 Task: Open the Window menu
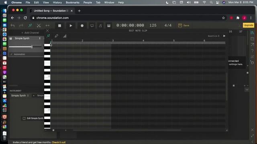pos(109,2)
